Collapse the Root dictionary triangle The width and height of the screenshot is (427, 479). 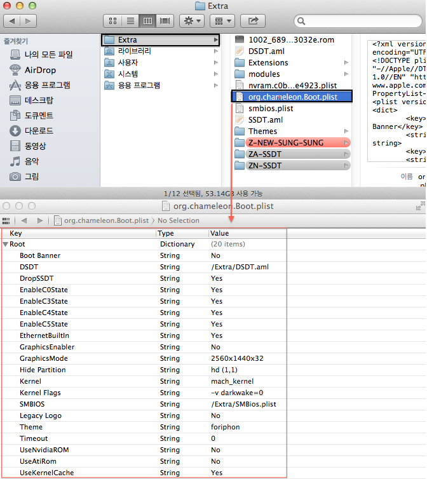click(x=5, y=245)
